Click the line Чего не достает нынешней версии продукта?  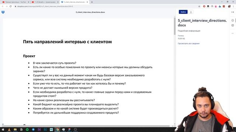pos(63,88)
